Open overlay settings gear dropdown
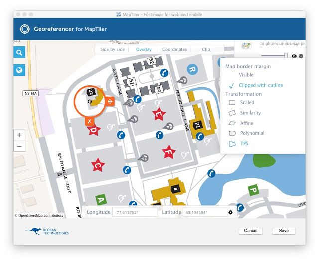Screen dimensions: 319x261 pos(301,56)
